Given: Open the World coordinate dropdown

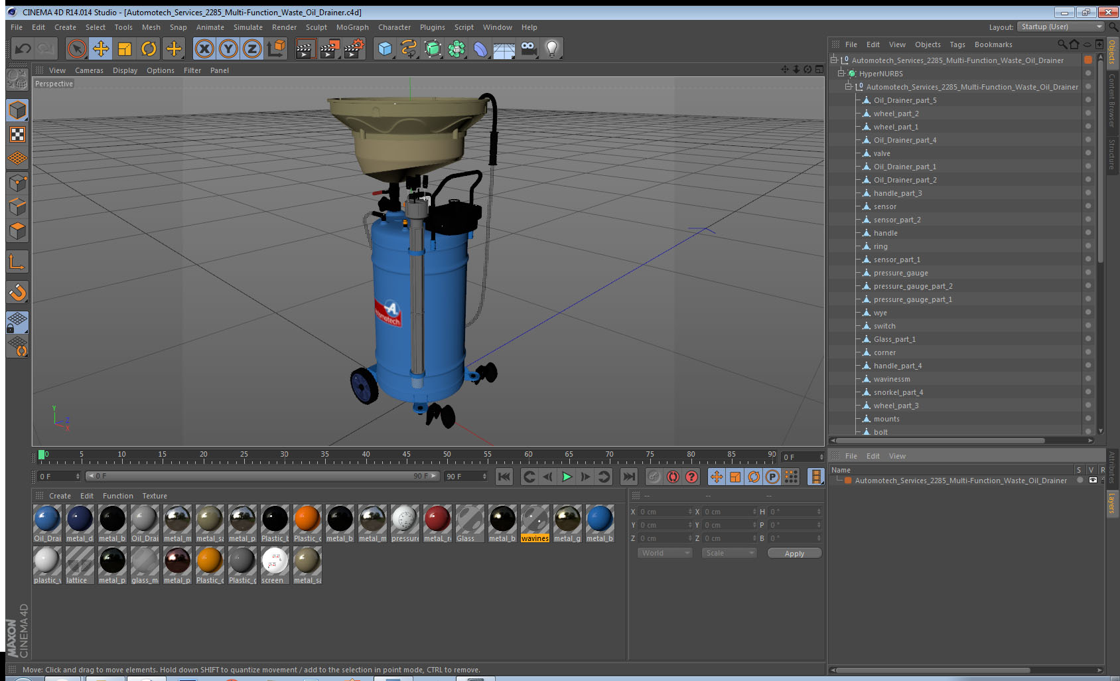Looking at the screenshot, I should click(665, 553).
